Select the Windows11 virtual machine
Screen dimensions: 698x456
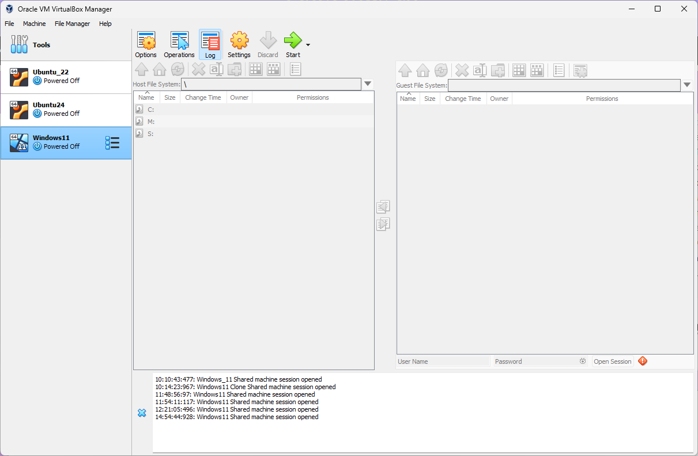(66, 143)
